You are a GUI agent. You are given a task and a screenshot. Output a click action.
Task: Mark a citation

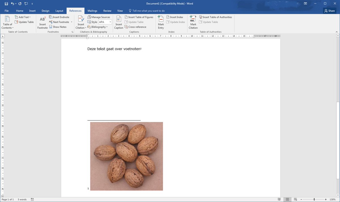[x=193, y=23]
